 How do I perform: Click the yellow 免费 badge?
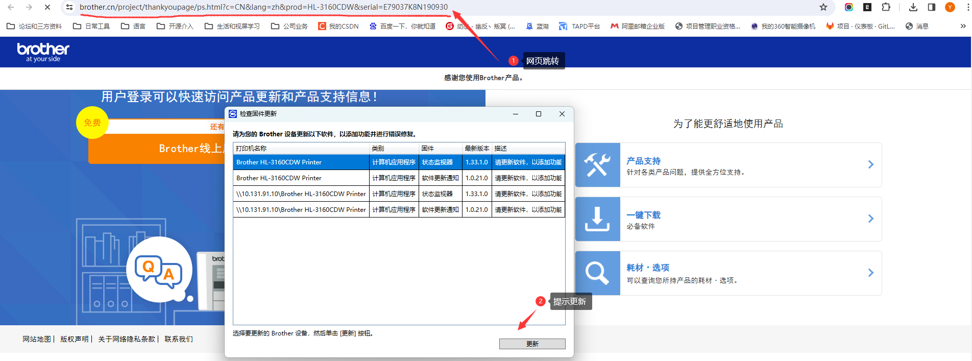click(x=92, y=123)
